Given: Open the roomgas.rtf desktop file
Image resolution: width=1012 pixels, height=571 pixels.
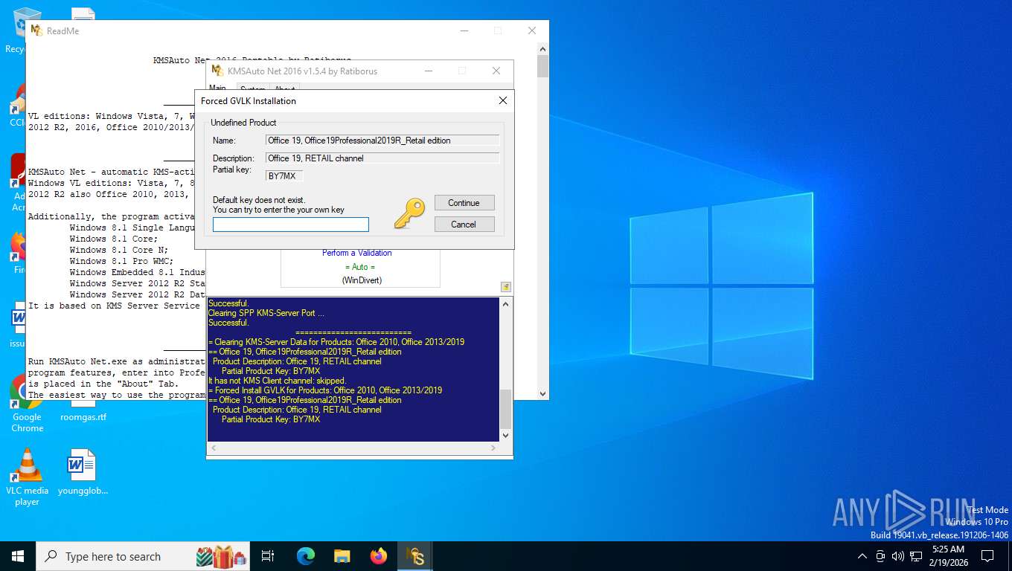Looking at the screenshot, I should (83, 417).
